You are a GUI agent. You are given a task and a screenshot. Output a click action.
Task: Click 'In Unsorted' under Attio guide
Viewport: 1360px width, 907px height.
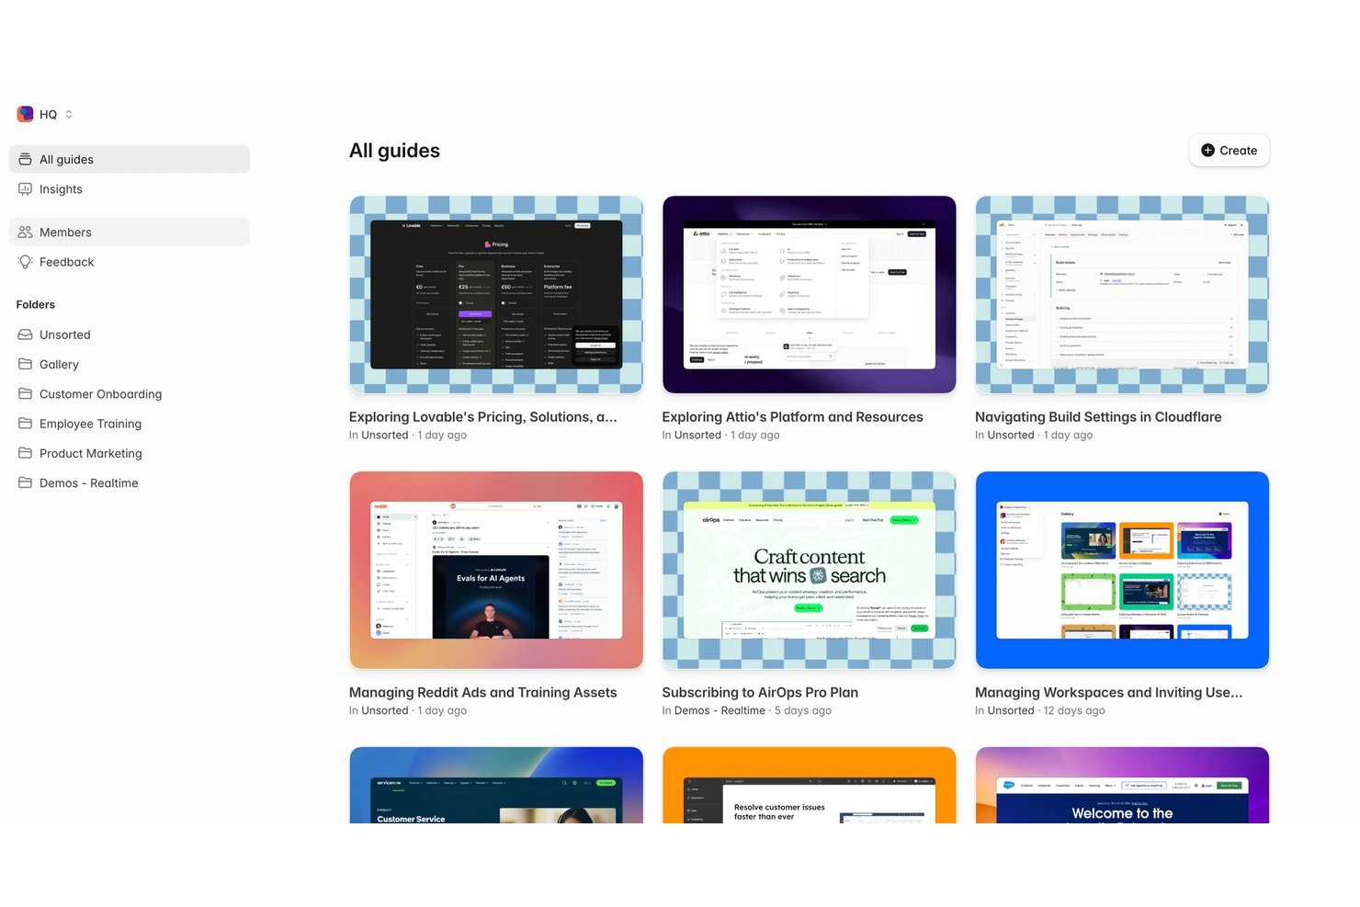[692, 435]
